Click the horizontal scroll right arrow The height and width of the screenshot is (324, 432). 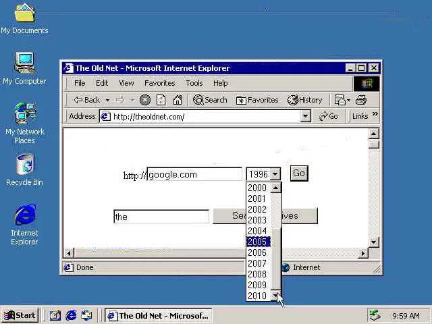point(363,253)
